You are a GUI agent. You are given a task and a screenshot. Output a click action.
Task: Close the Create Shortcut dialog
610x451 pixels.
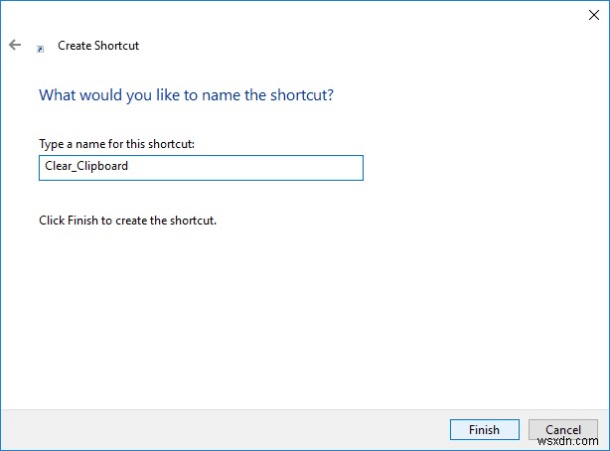point(594,15)
